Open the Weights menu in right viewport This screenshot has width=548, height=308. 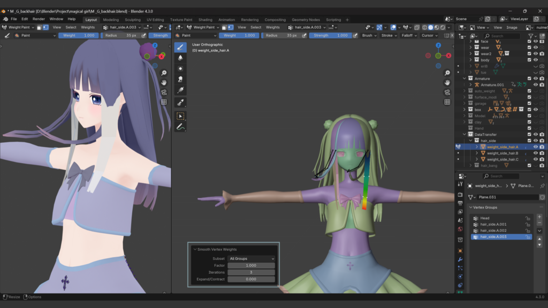point(272,27)
